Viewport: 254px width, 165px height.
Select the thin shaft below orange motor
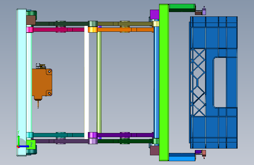(38, 104)
